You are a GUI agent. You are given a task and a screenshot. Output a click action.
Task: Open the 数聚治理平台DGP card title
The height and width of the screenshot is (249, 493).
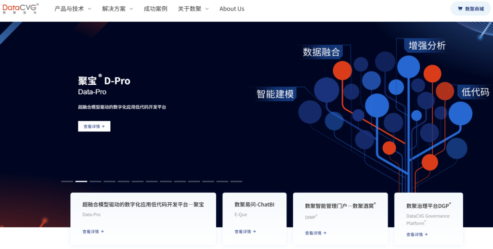pos(428,206)
